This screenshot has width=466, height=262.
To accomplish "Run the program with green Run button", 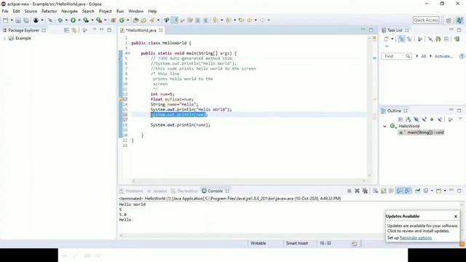I will 73,20.
